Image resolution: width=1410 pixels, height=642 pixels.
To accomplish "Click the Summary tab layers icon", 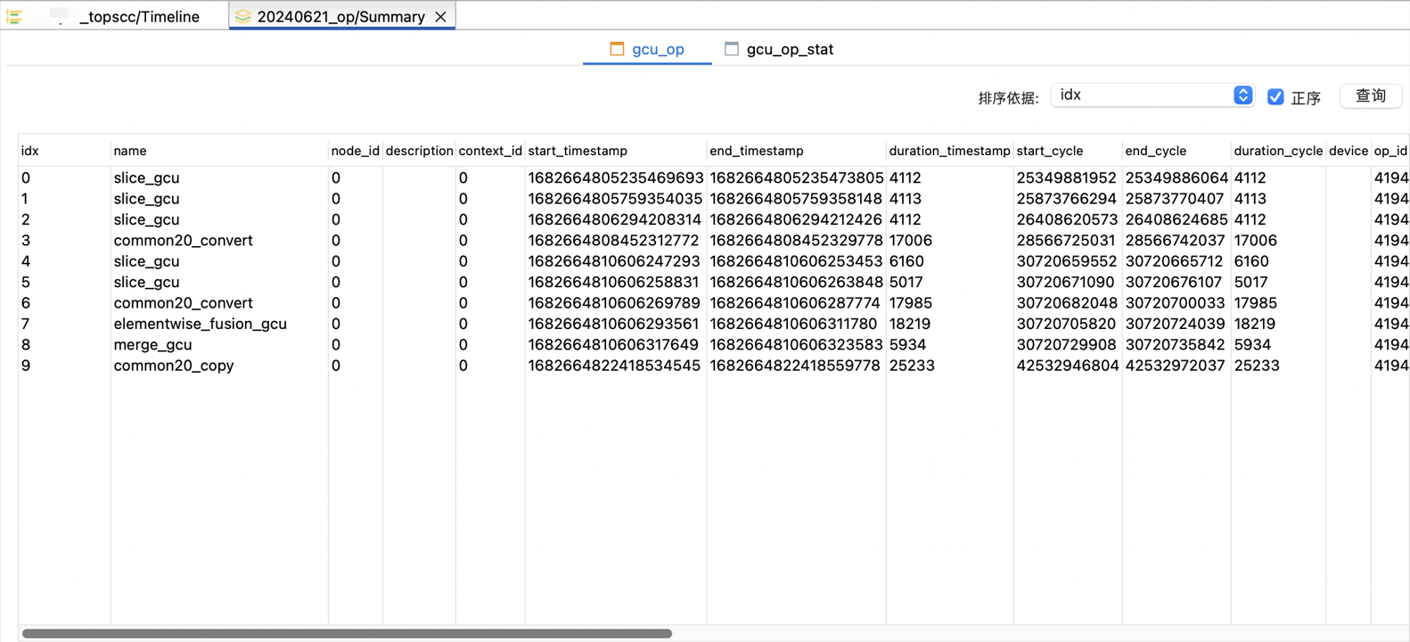I will 242,16.
